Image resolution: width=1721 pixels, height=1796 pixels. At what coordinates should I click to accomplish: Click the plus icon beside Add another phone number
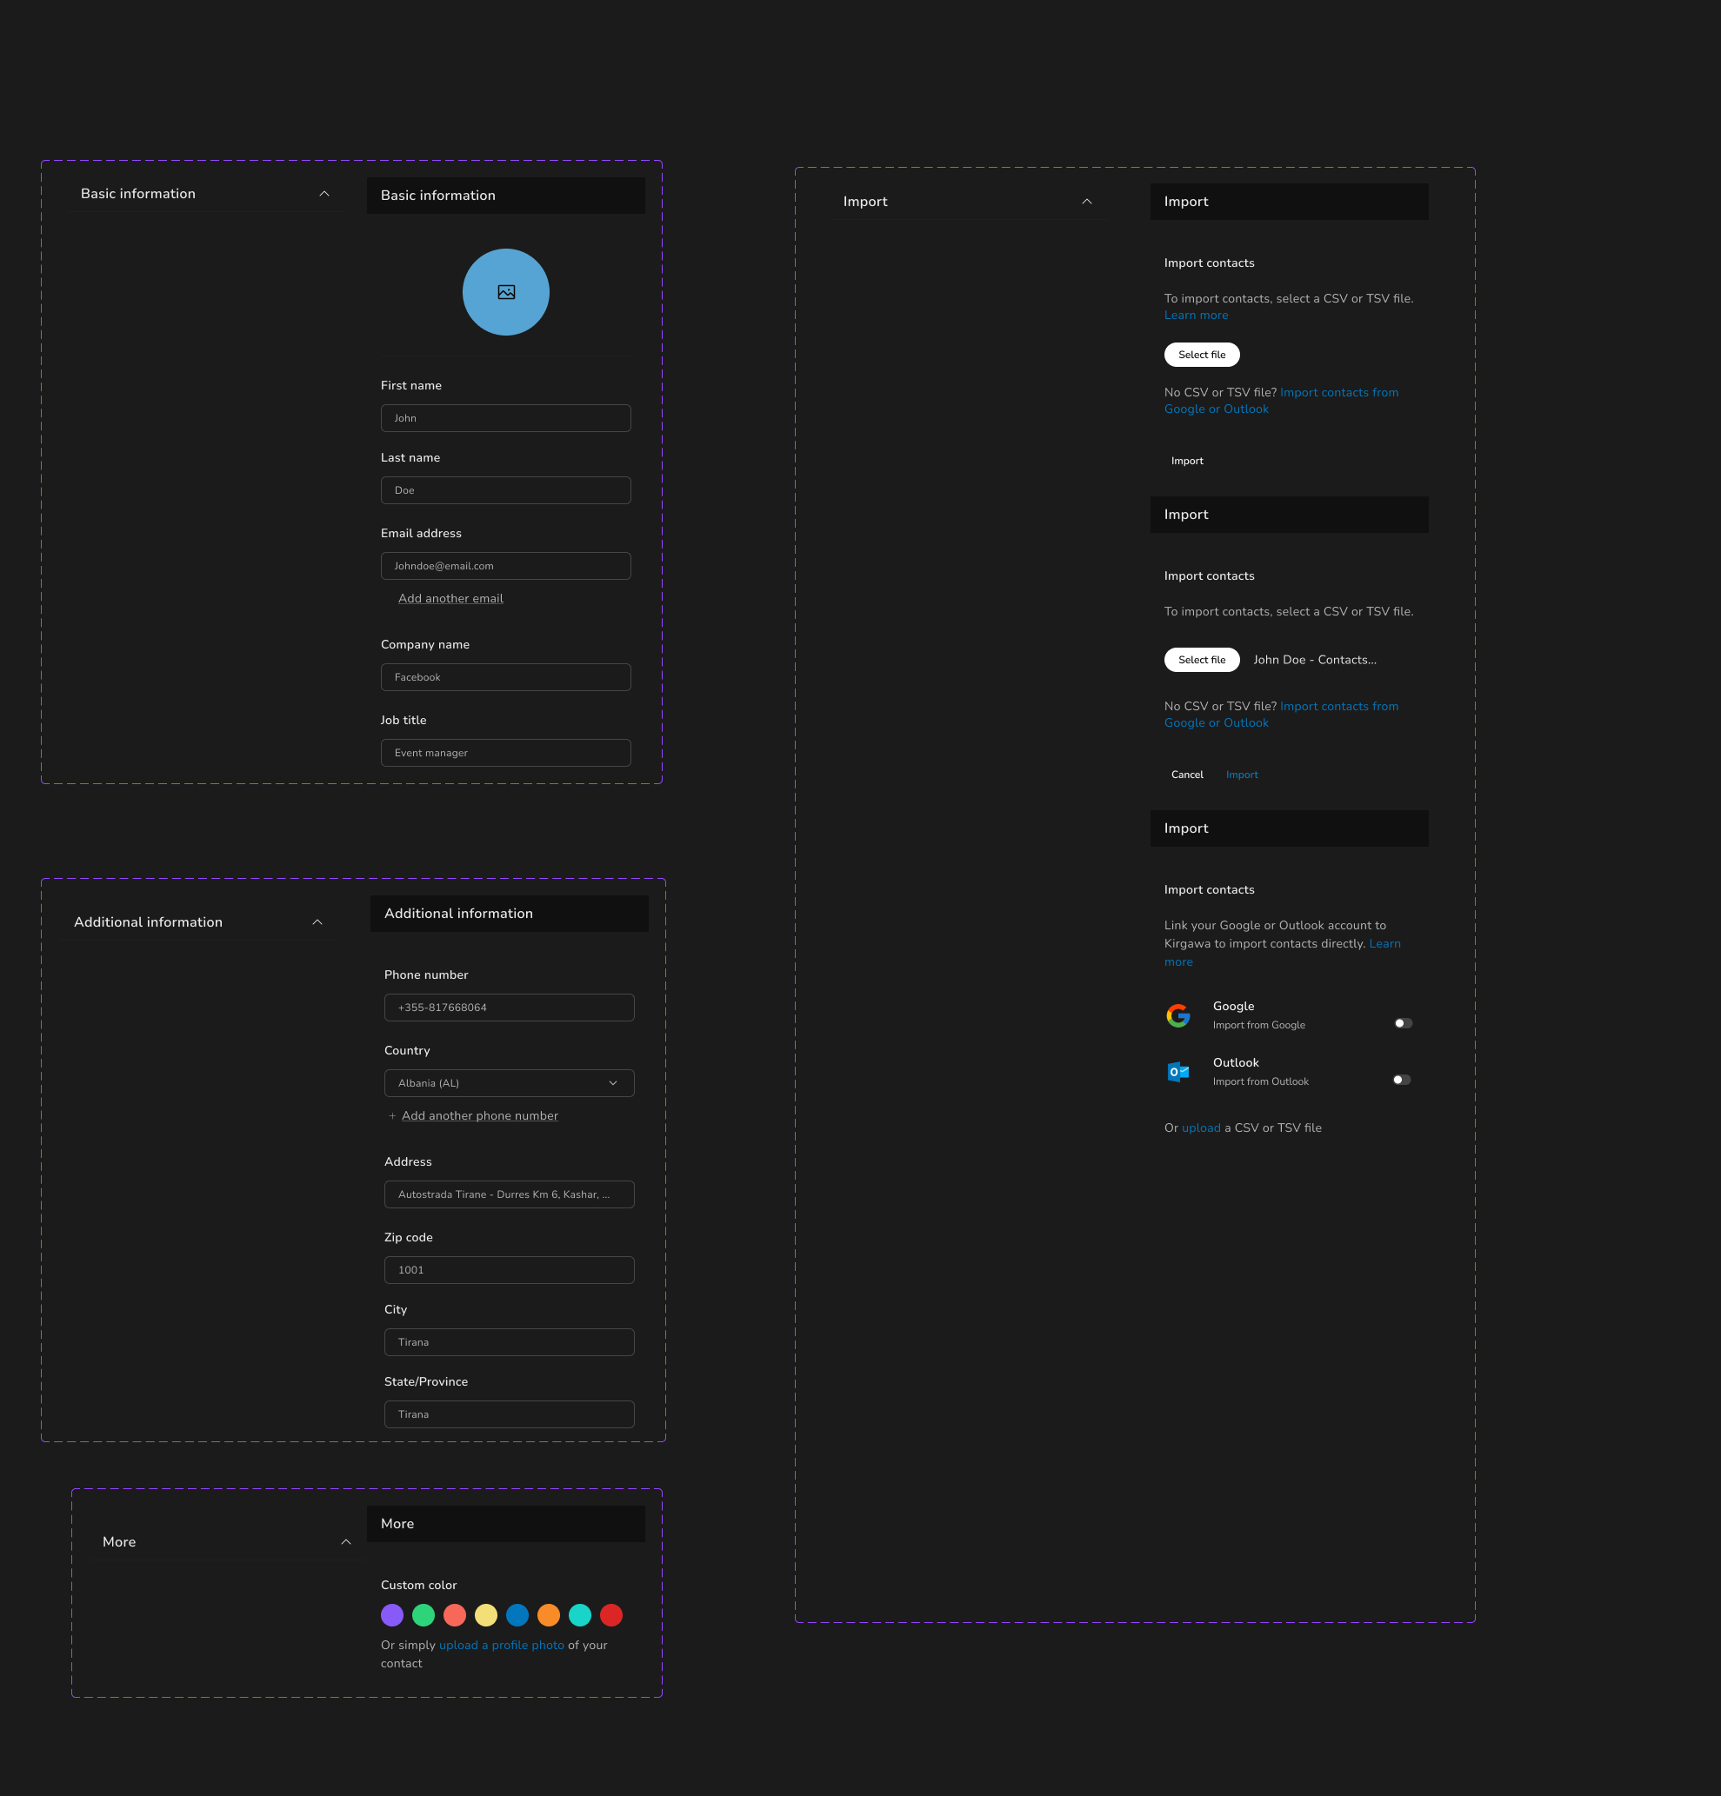pos(392,1116)
